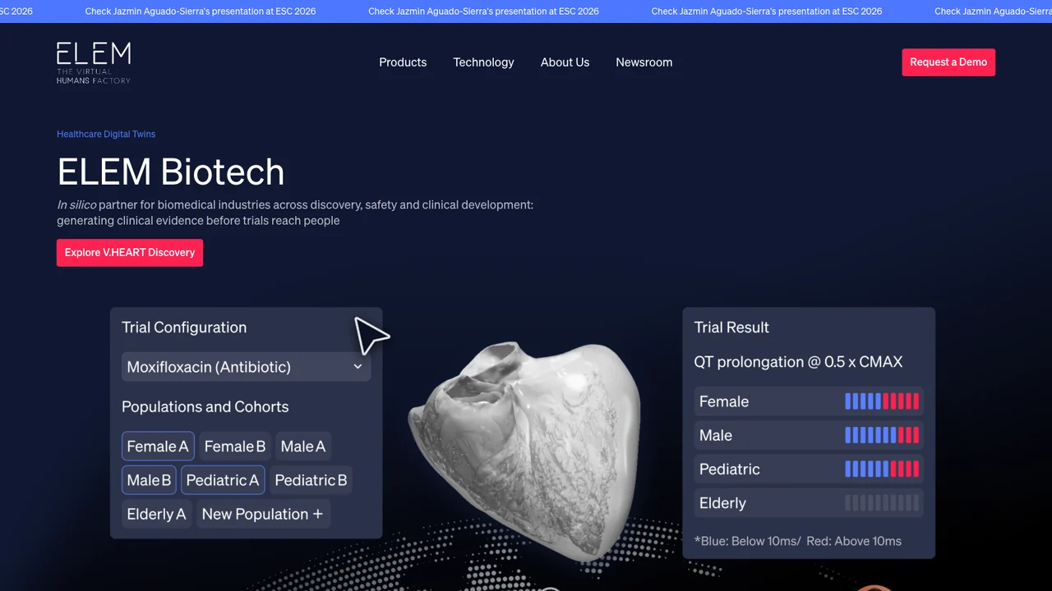Open the Technology menu
The height and width of the screenshot is (591, 1052).
(483, 62)
